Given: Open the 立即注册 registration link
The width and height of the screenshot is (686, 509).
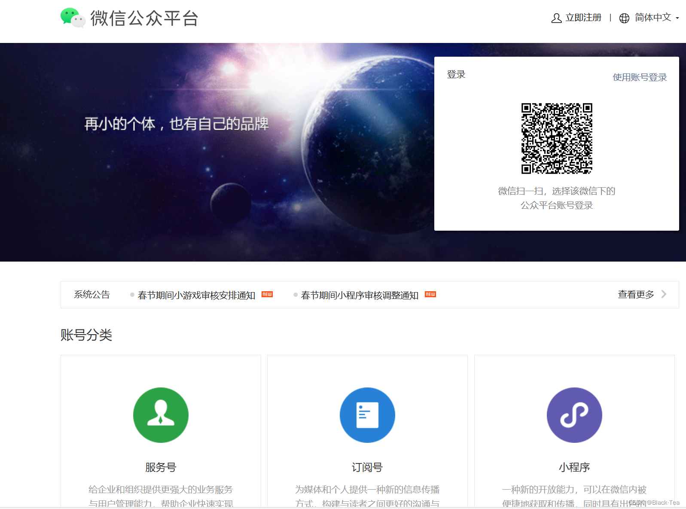Looking at the screenshot, I should pos(583,18).
